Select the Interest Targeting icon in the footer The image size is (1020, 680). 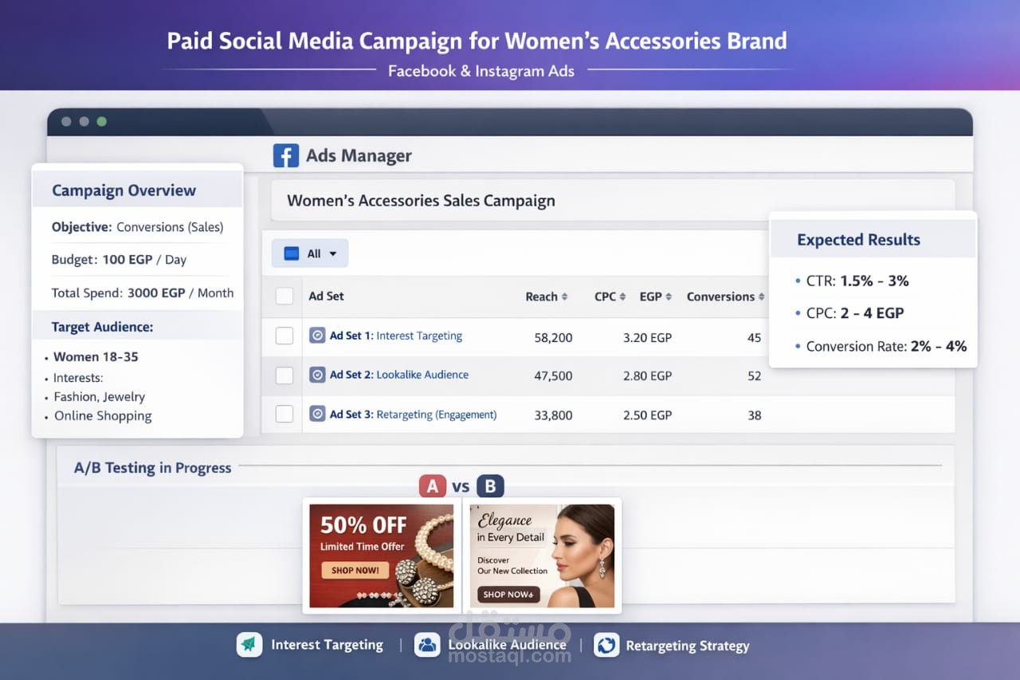pyautogui.click(x=249, y=645)
